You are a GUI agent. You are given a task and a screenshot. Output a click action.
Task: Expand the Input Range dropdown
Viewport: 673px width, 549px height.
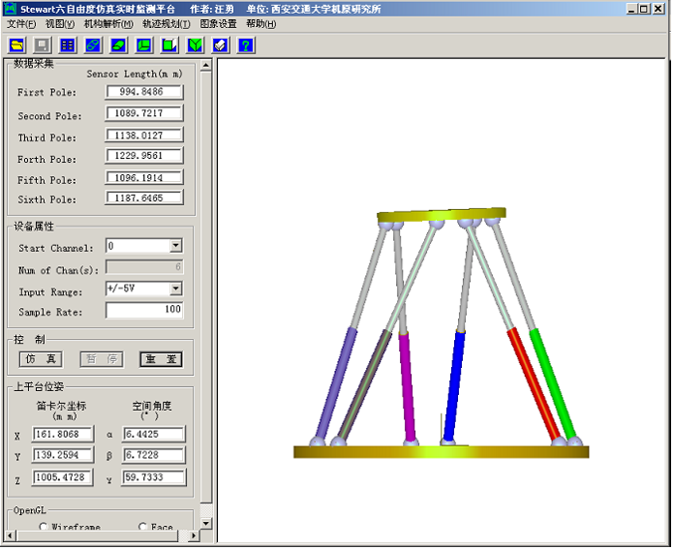pos(175,290)
